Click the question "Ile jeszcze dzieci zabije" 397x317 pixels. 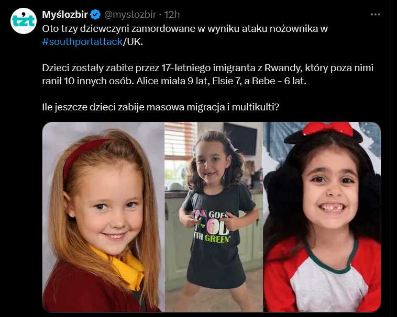[x=160, y=107]
